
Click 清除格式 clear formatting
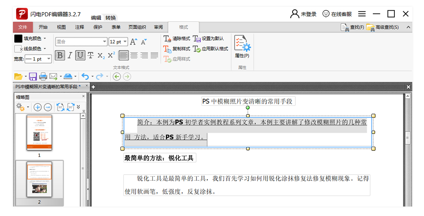177,39
